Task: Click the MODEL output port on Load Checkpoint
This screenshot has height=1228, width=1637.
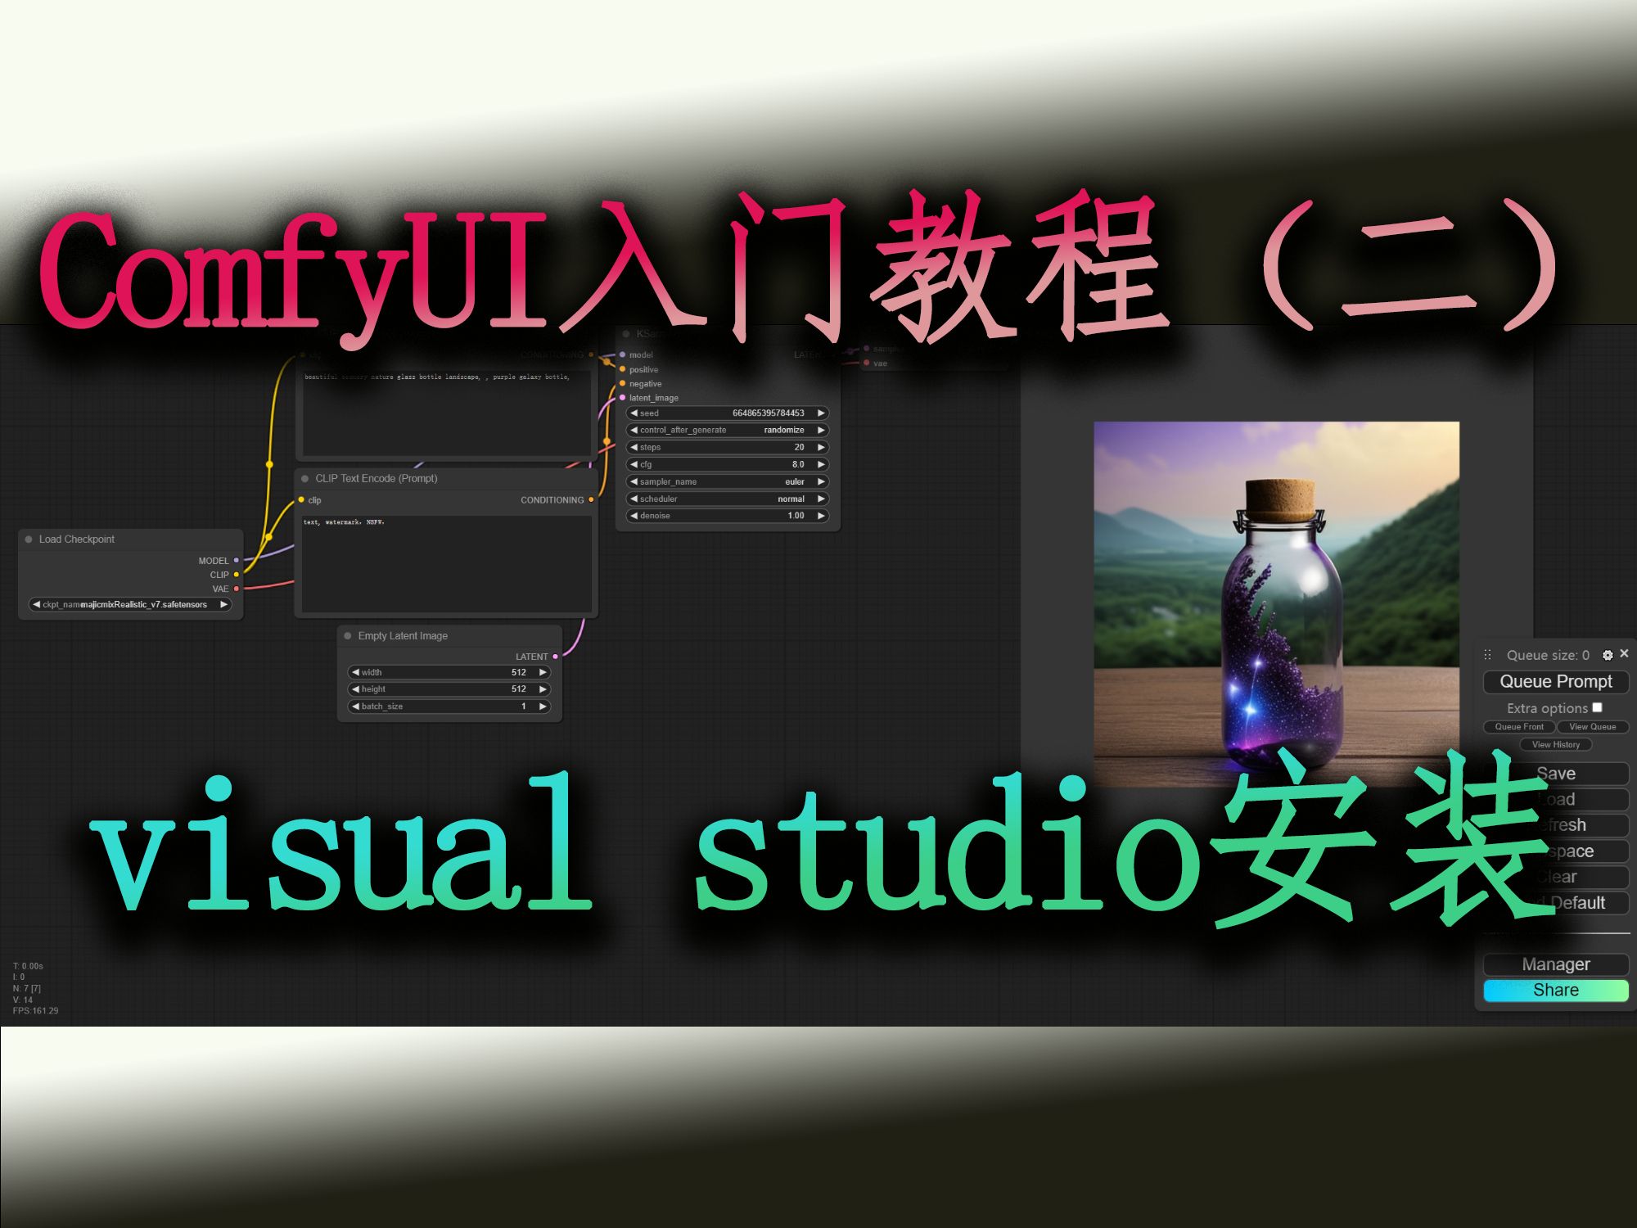Action: [x=237, y=561]
